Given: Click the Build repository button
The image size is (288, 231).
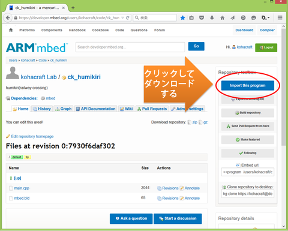Looking at the screenshot, I should point(248,113).
